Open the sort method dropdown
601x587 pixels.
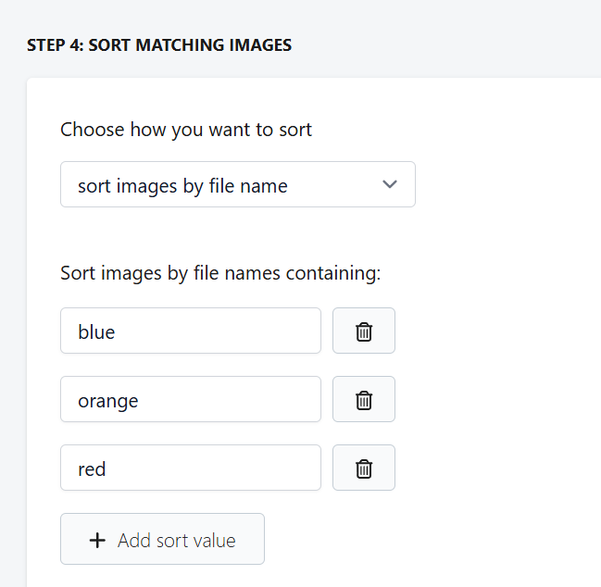click(238, 184)
